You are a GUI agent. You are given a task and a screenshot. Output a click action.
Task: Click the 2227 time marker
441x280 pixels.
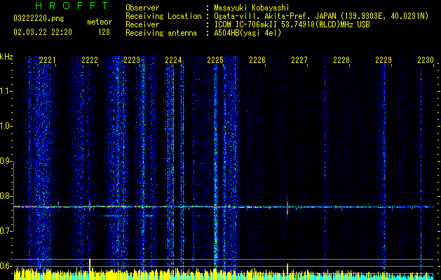tap(299, 60)
